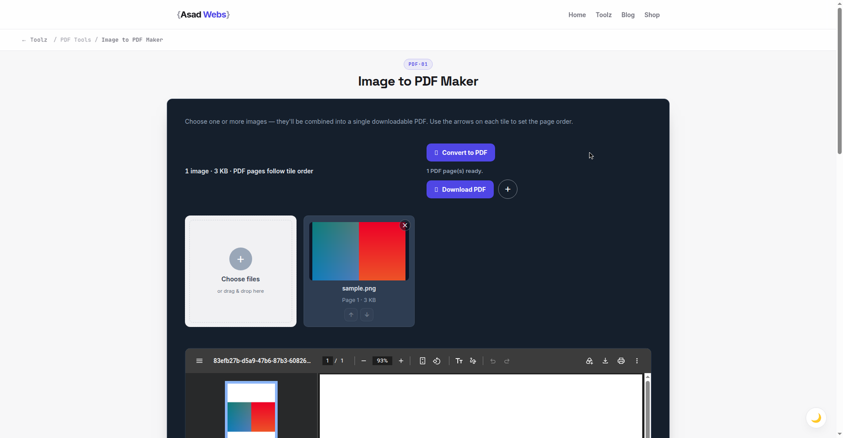Toggle the PDF viewer sidebar menu

199,361
